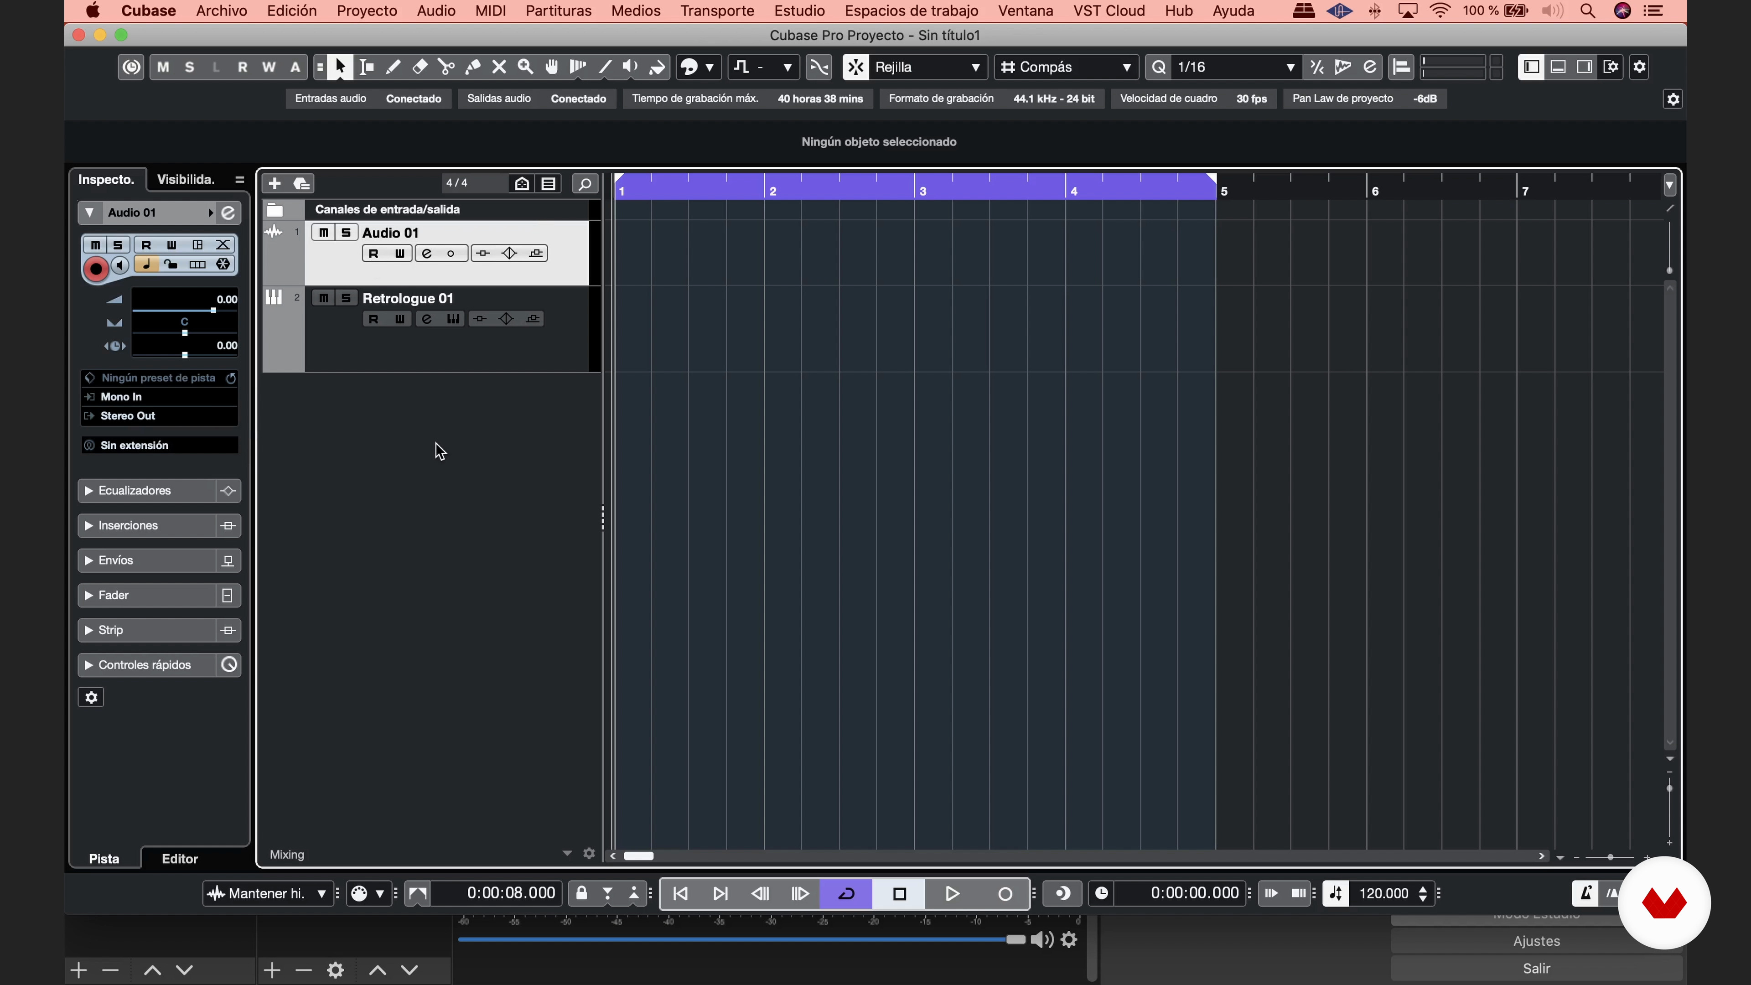Click the tempo value 120.000 field
The image size is (1751, 985).
point(1384,894)
